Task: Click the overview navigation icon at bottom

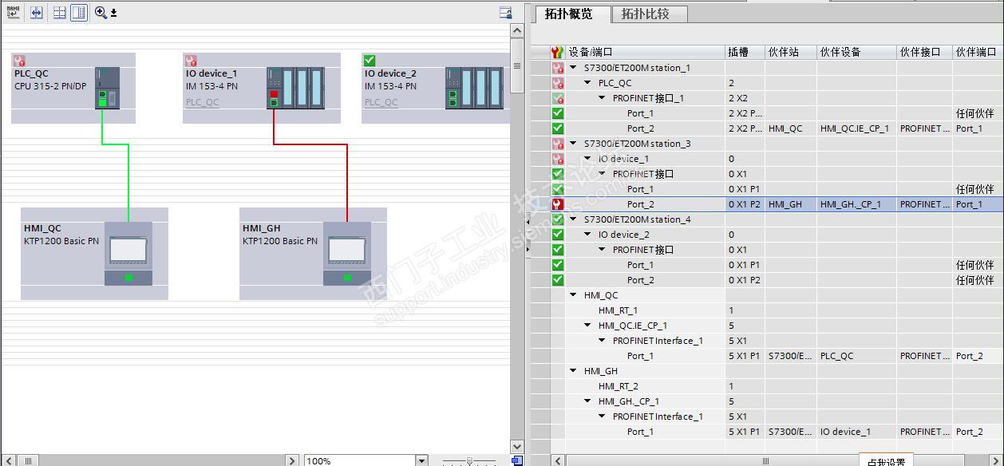Action: point(517,460)
